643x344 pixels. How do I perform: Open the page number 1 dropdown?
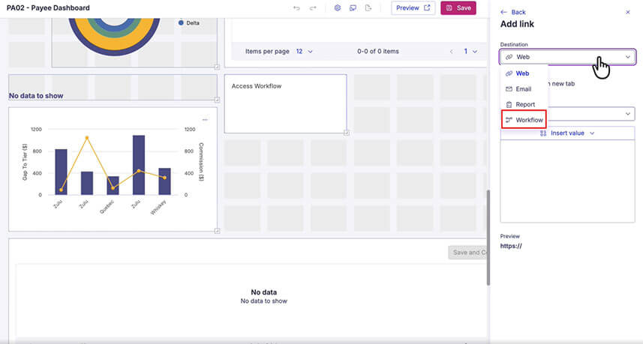[470, 51]
